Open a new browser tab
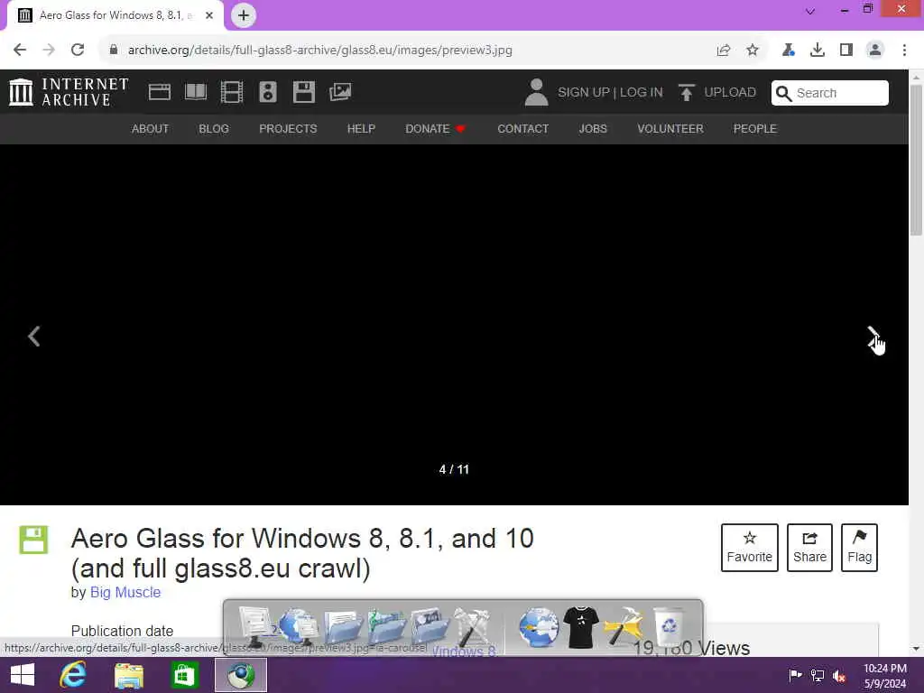 pyautogui.click(x=244, y=15)
